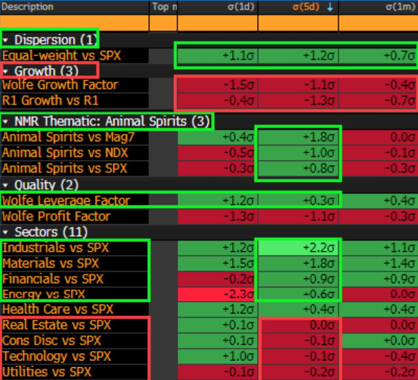Viewport: 418px width, 380px height.
Task: Collapse the Dispersion (1) group
Action: pyautogui.click(x=6, y=40)
